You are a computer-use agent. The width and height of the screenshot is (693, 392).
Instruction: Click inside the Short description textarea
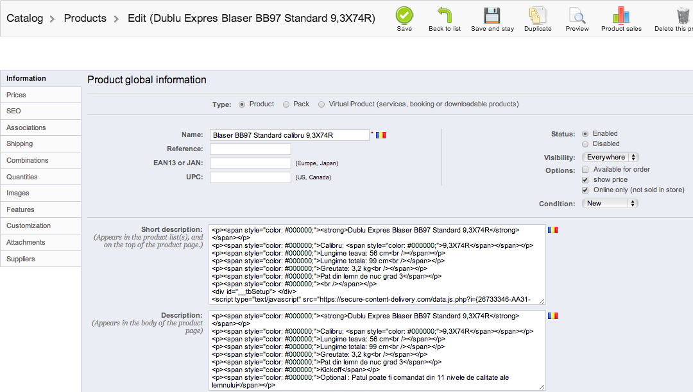pyautogui.click(x=377, y=265)
